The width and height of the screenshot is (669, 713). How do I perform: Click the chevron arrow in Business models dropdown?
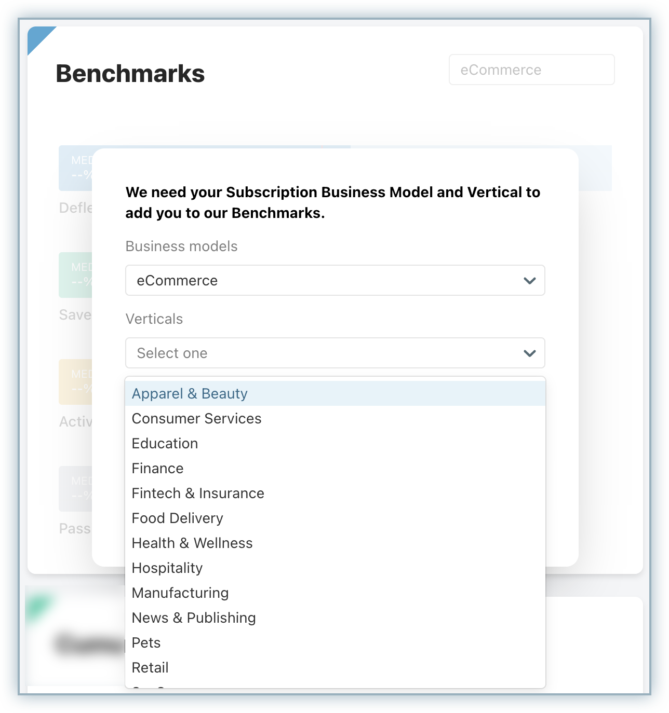coord(529,281)
